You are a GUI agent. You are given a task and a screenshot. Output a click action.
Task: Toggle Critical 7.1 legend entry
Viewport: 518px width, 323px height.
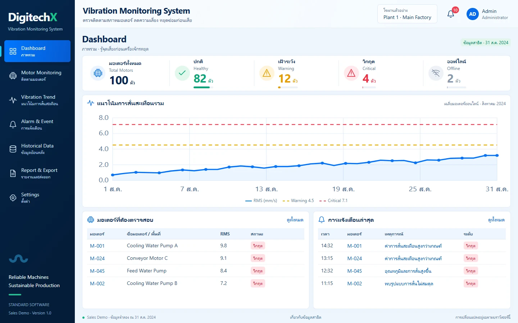pyautogui.click(x=333, y=201)
